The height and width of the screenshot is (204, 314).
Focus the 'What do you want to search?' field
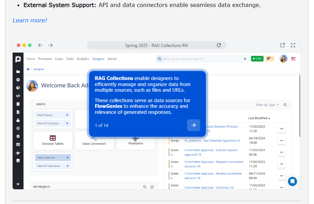[x=202, y=59]
